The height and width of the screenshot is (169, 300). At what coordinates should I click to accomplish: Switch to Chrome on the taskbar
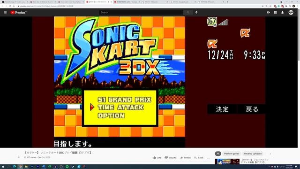[20, 167]
